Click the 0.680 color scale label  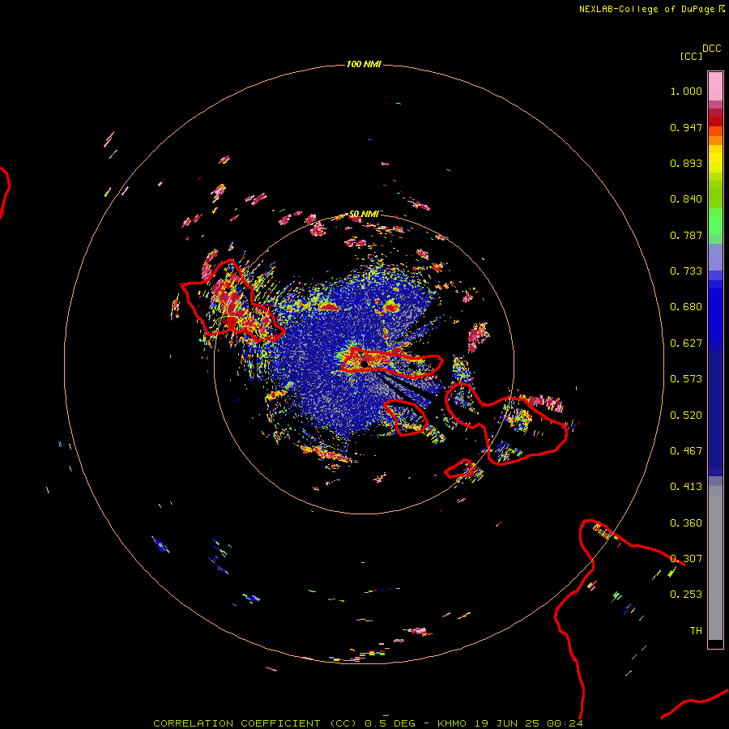pyautogui.click(x=686, y=307)
